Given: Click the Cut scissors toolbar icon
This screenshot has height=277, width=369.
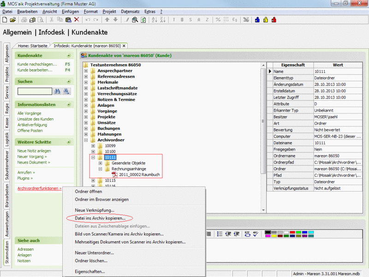Looking at the screenshot, I should pyautogui.click(x=51, y=20).
